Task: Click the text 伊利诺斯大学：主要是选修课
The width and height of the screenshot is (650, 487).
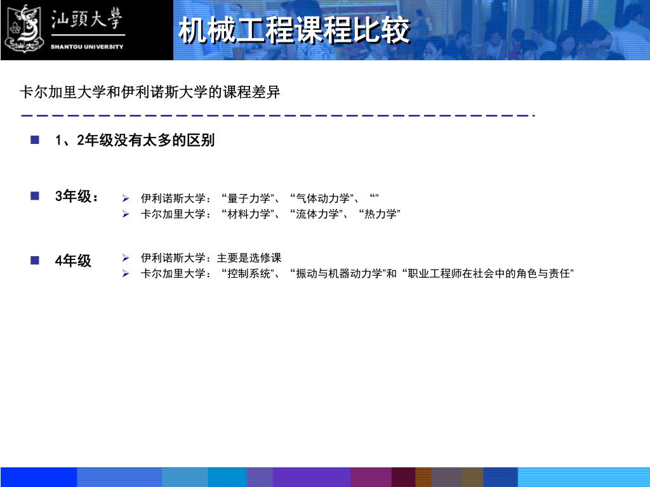Action: tap(211, 258)
